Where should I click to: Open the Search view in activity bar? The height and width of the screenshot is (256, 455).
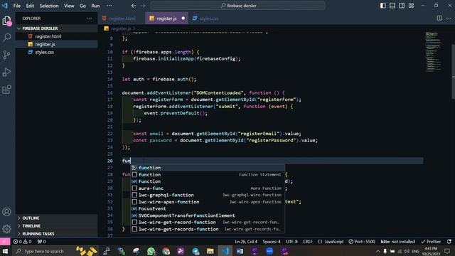click(x=6, y=38)
